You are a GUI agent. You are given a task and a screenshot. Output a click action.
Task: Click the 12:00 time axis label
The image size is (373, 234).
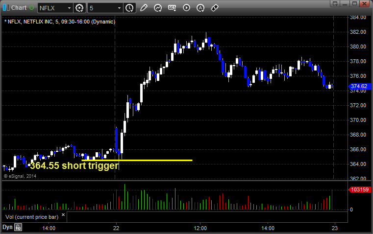(200, 228)
